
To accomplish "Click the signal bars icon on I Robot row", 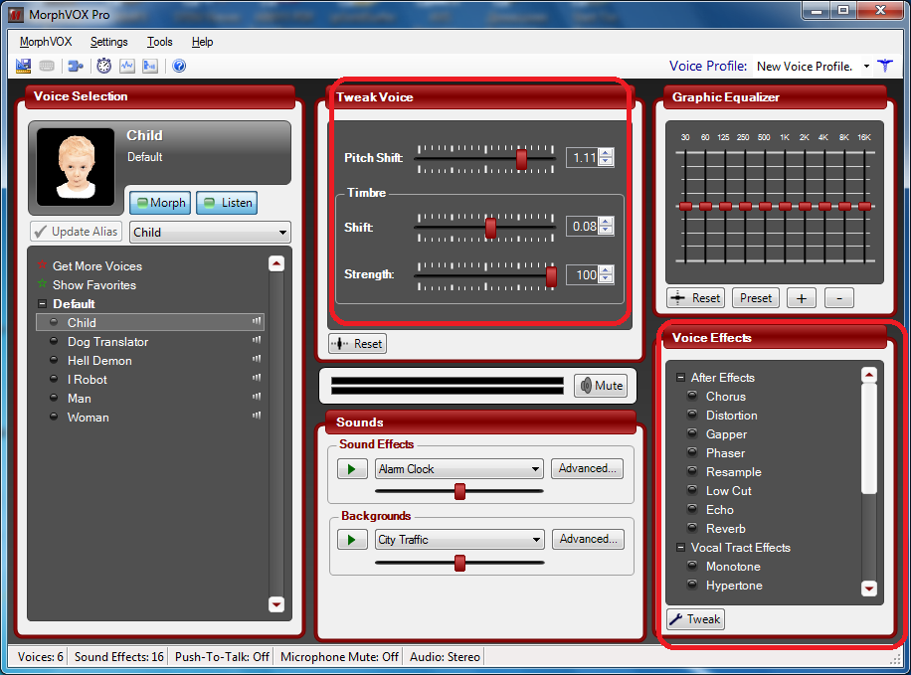I will pos(257,378).
